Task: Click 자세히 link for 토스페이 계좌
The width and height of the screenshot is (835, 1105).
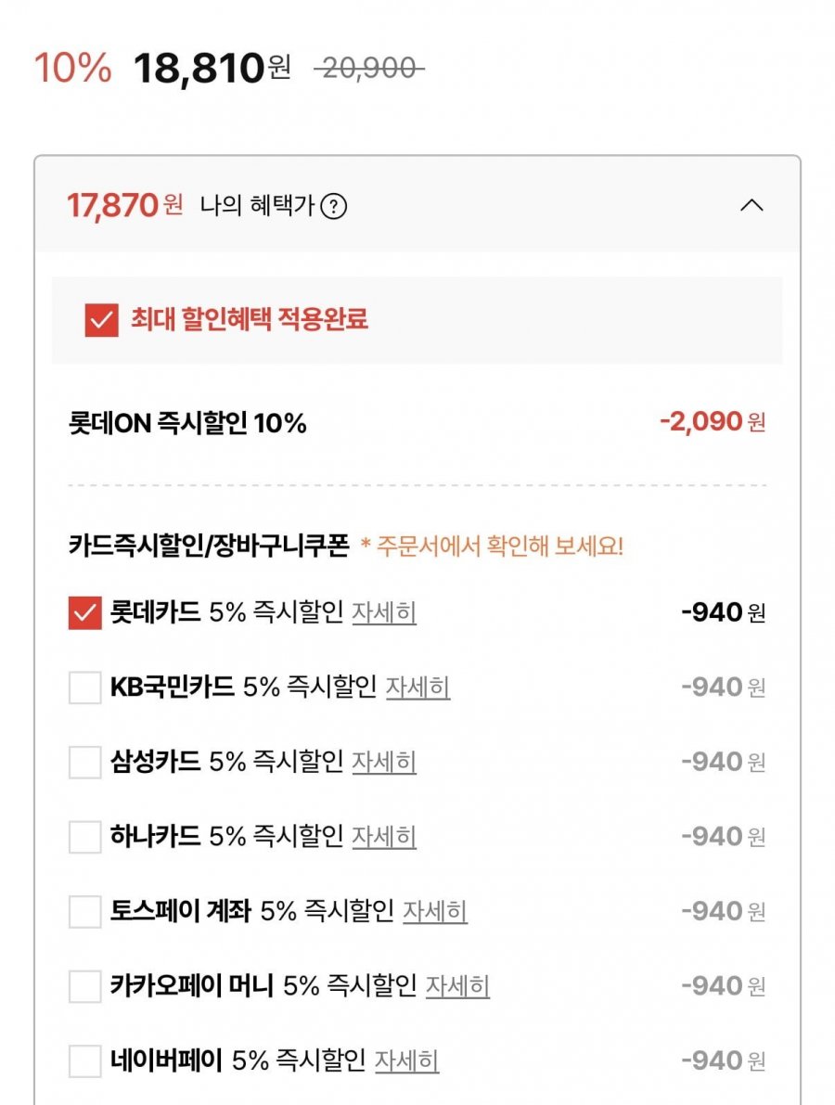Action: click(434, 911)
